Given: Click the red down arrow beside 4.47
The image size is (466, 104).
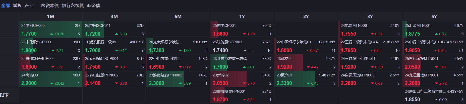Looking at the screenshot, I should tap(308, 67).
